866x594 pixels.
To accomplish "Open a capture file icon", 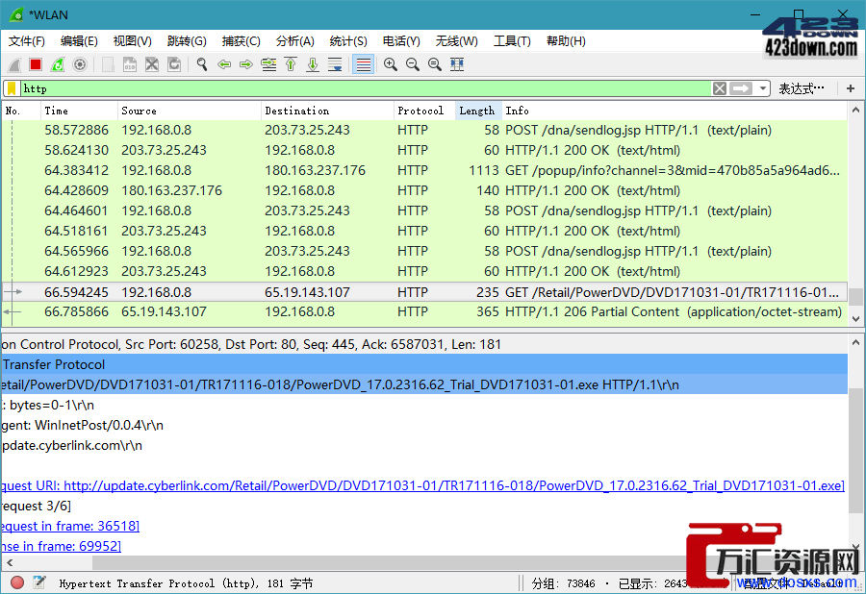I will coord(108,64).
